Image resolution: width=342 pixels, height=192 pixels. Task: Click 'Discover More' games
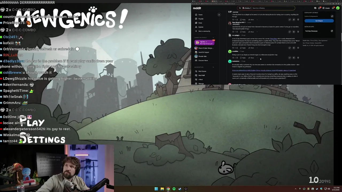point(203,61)
